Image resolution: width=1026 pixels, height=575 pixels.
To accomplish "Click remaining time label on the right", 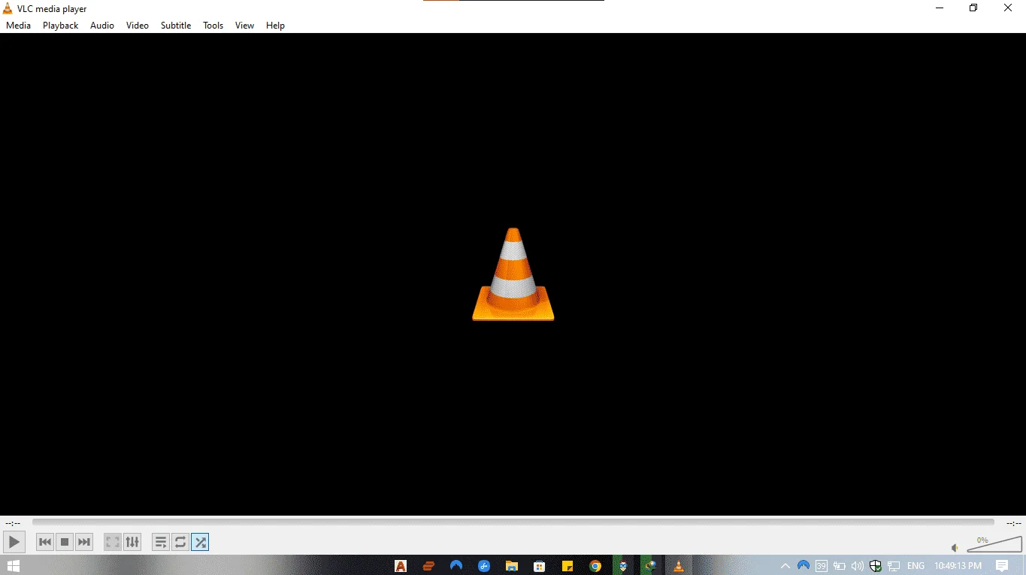I will coord(1013,523).
